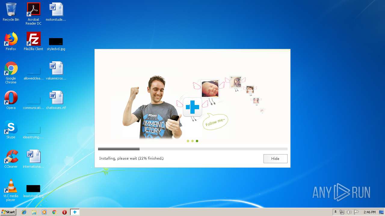
Task: Open the CCleaner shortcut
Action: click(x=11, y=159)
